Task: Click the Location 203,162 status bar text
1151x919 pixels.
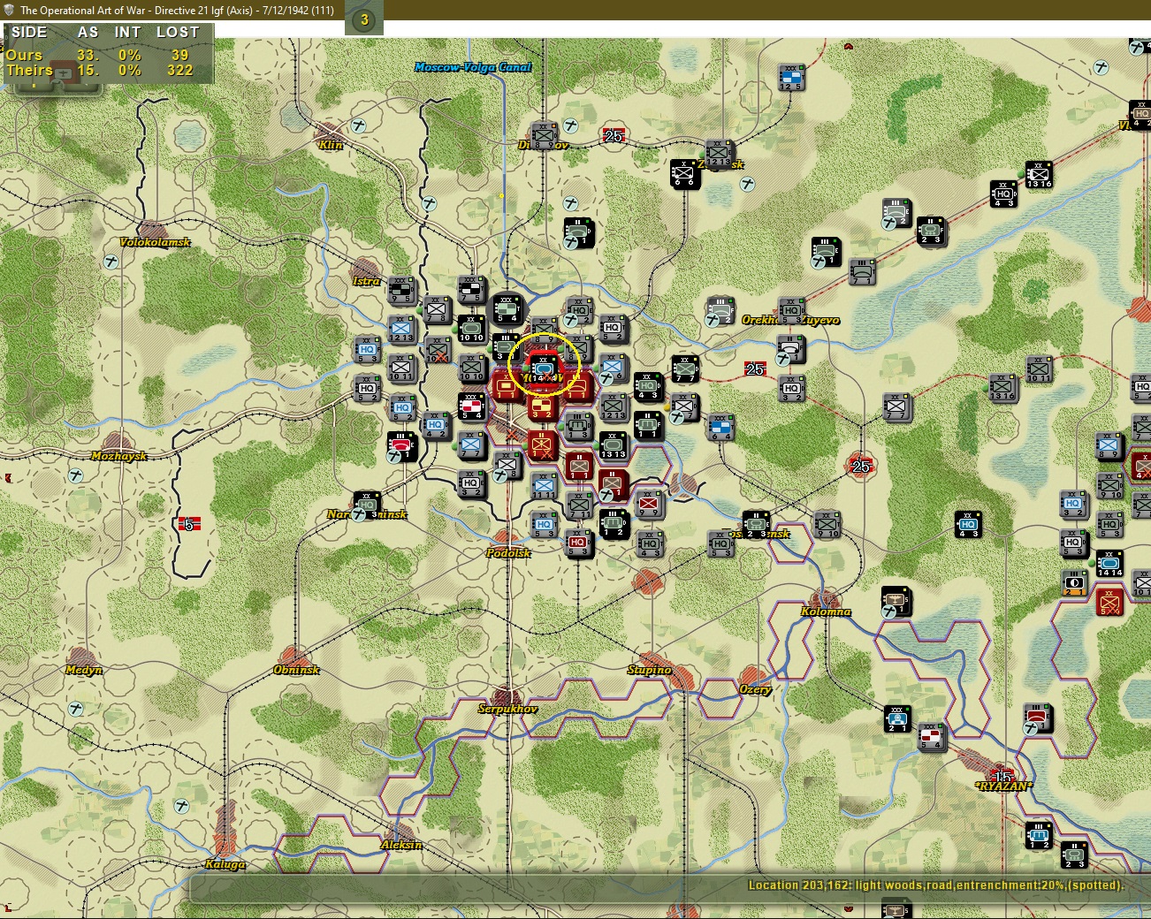Action: 936,885
